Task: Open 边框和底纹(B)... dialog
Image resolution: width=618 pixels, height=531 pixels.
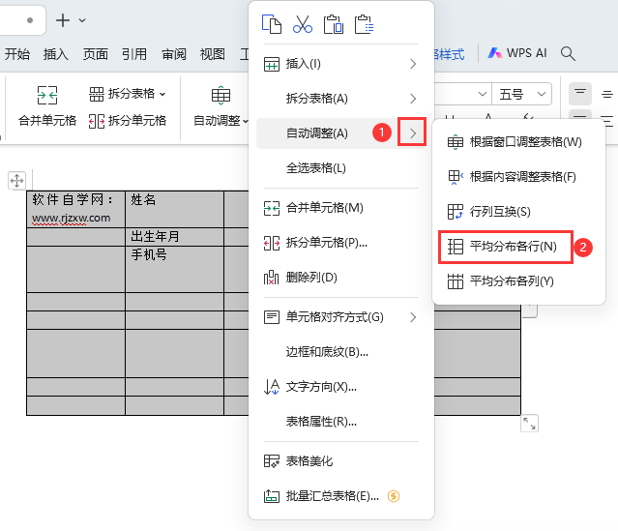Action: [x=341, y=352]
